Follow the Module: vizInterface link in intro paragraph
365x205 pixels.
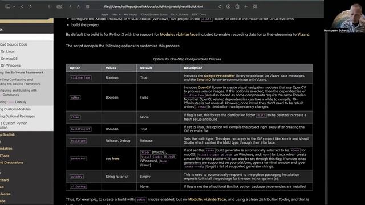coord(179,34)
